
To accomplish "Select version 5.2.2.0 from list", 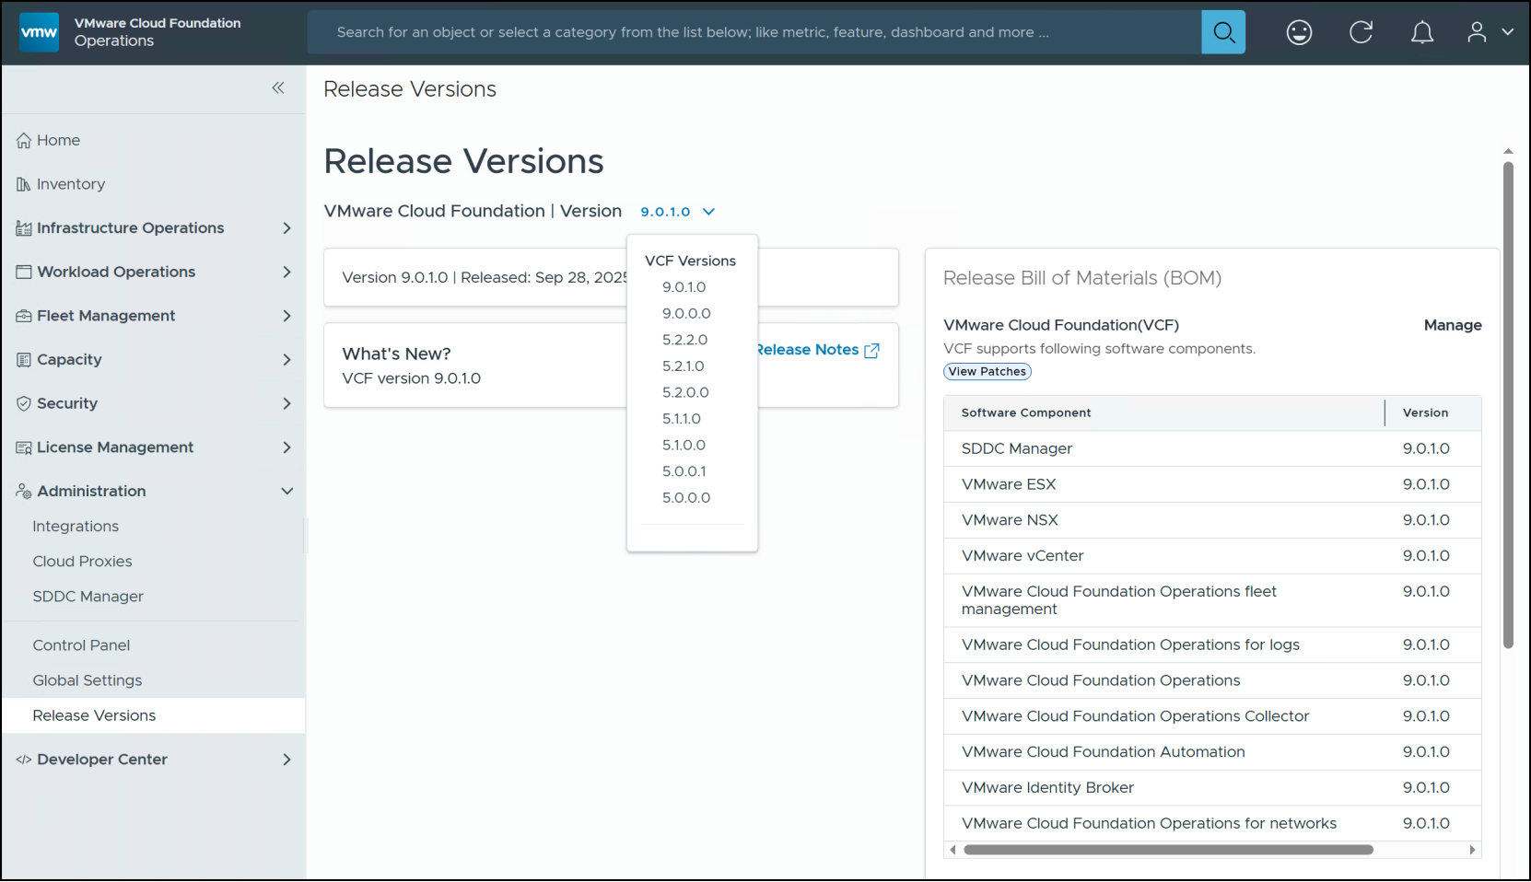I will 685,340.
